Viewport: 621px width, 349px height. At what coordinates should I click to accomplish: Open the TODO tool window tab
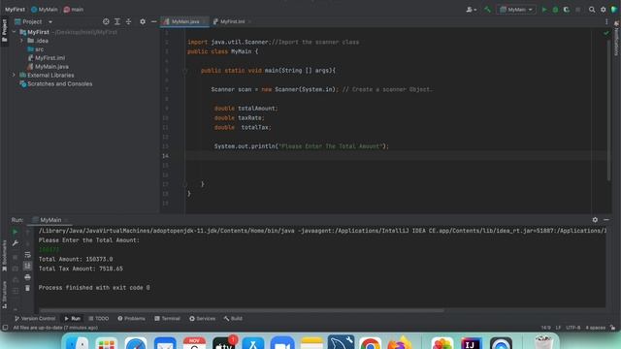(x=99, y=319)
